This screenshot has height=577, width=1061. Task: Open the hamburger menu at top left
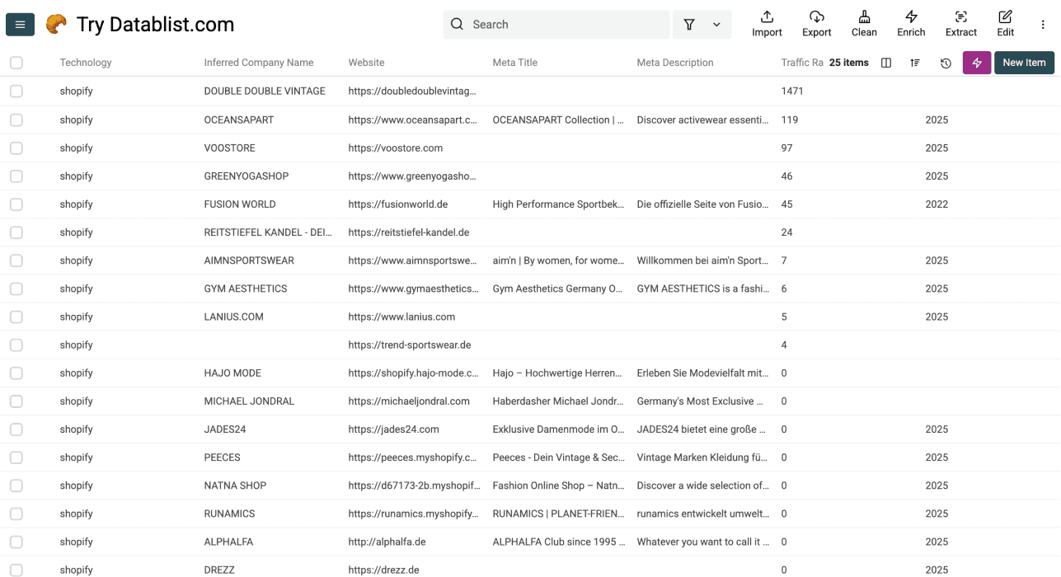pyautogui.click(x=20, y=24)
